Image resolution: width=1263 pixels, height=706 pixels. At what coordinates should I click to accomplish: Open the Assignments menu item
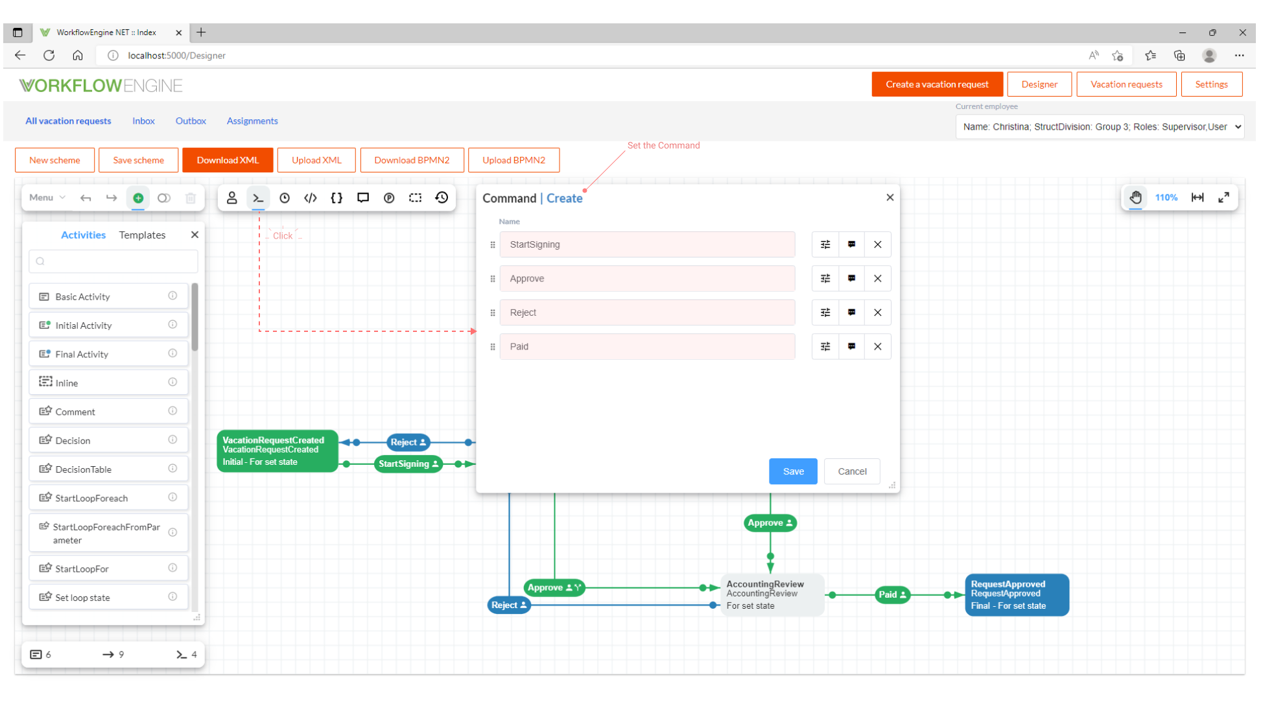click(252, 121)
